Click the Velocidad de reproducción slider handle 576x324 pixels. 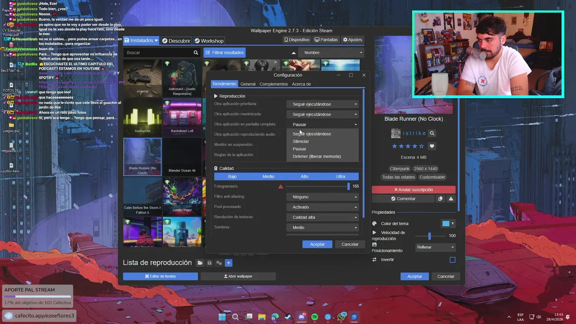(429, 236)
